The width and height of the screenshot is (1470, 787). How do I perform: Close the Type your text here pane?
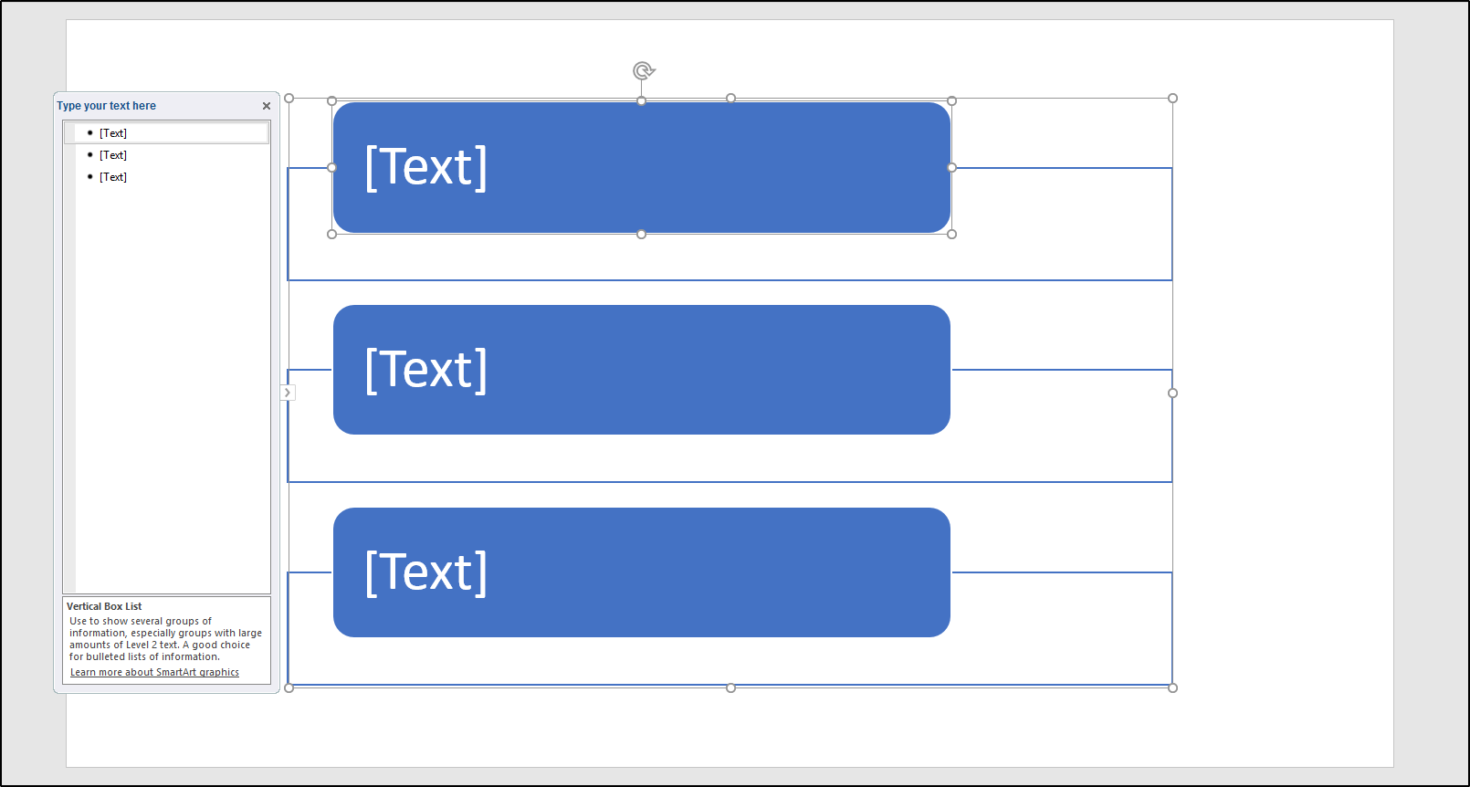coord(266,106)
